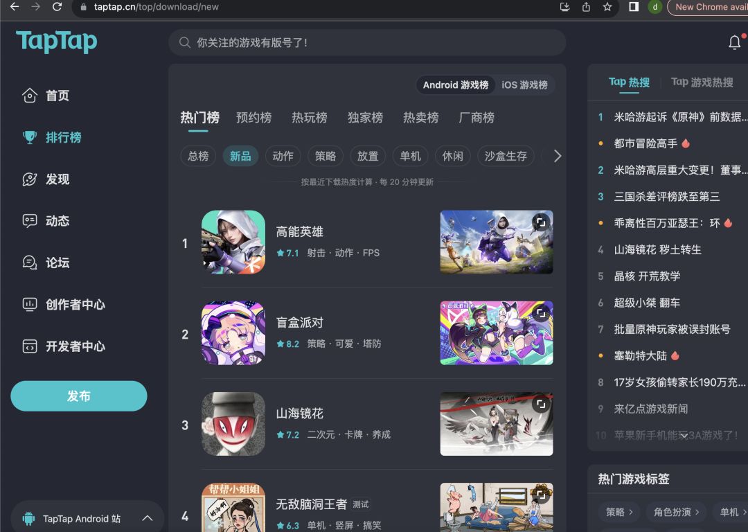The width and height of the screenshot is (748, 532).
Task: Open 山海镜花 game icon
Action: [x=233, y=424]
